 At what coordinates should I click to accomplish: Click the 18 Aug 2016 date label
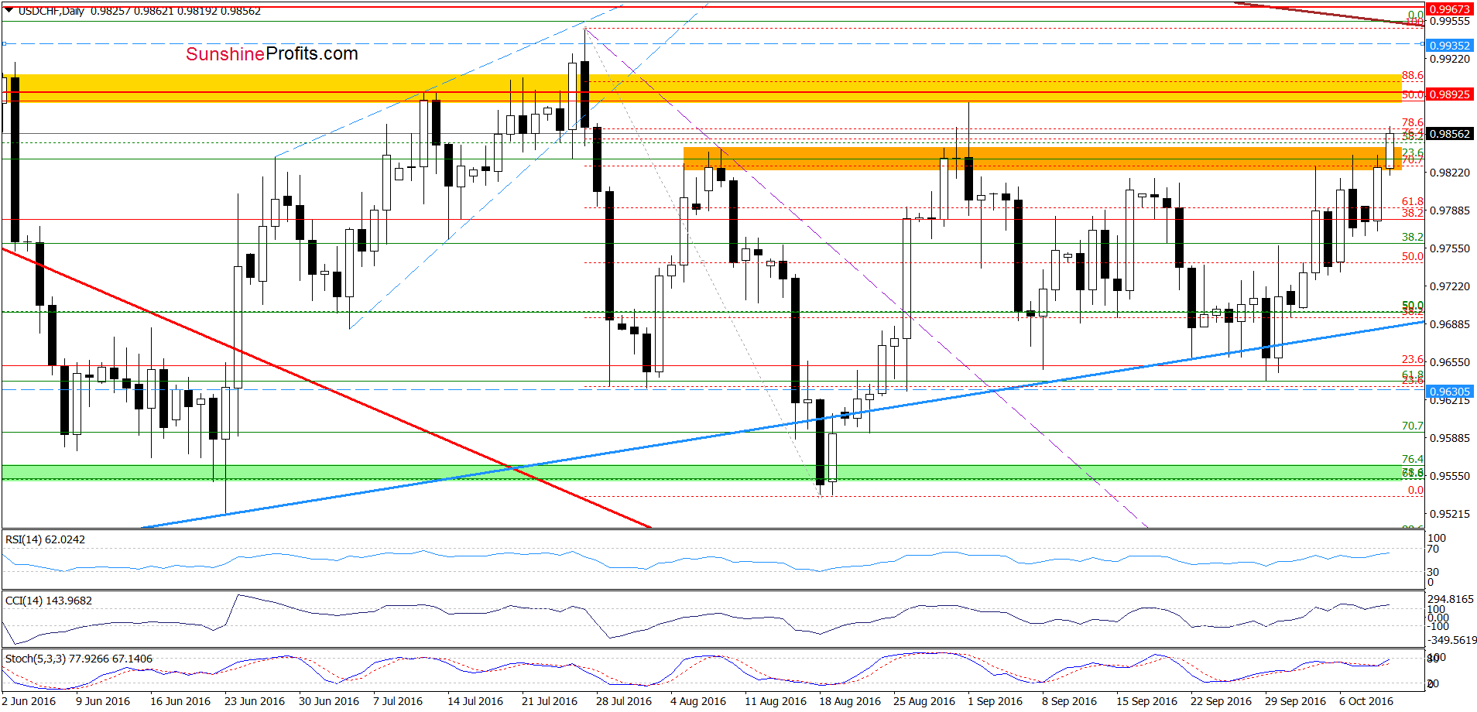pyautogui.click(x=850, y=701)
